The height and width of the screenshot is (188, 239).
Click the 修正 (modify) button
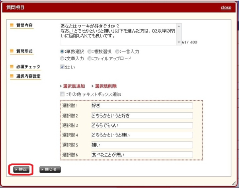tap(20, 169)
